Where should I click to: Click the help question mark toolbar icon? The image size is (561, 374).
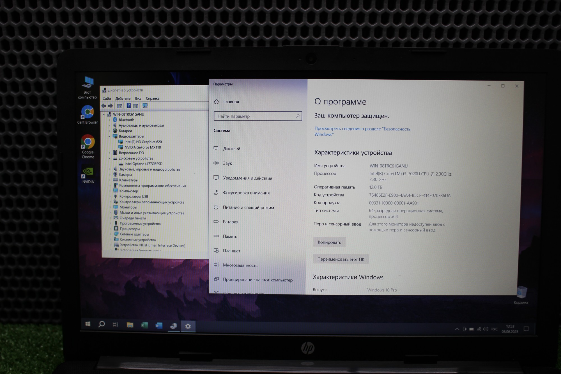coord(128,106)
